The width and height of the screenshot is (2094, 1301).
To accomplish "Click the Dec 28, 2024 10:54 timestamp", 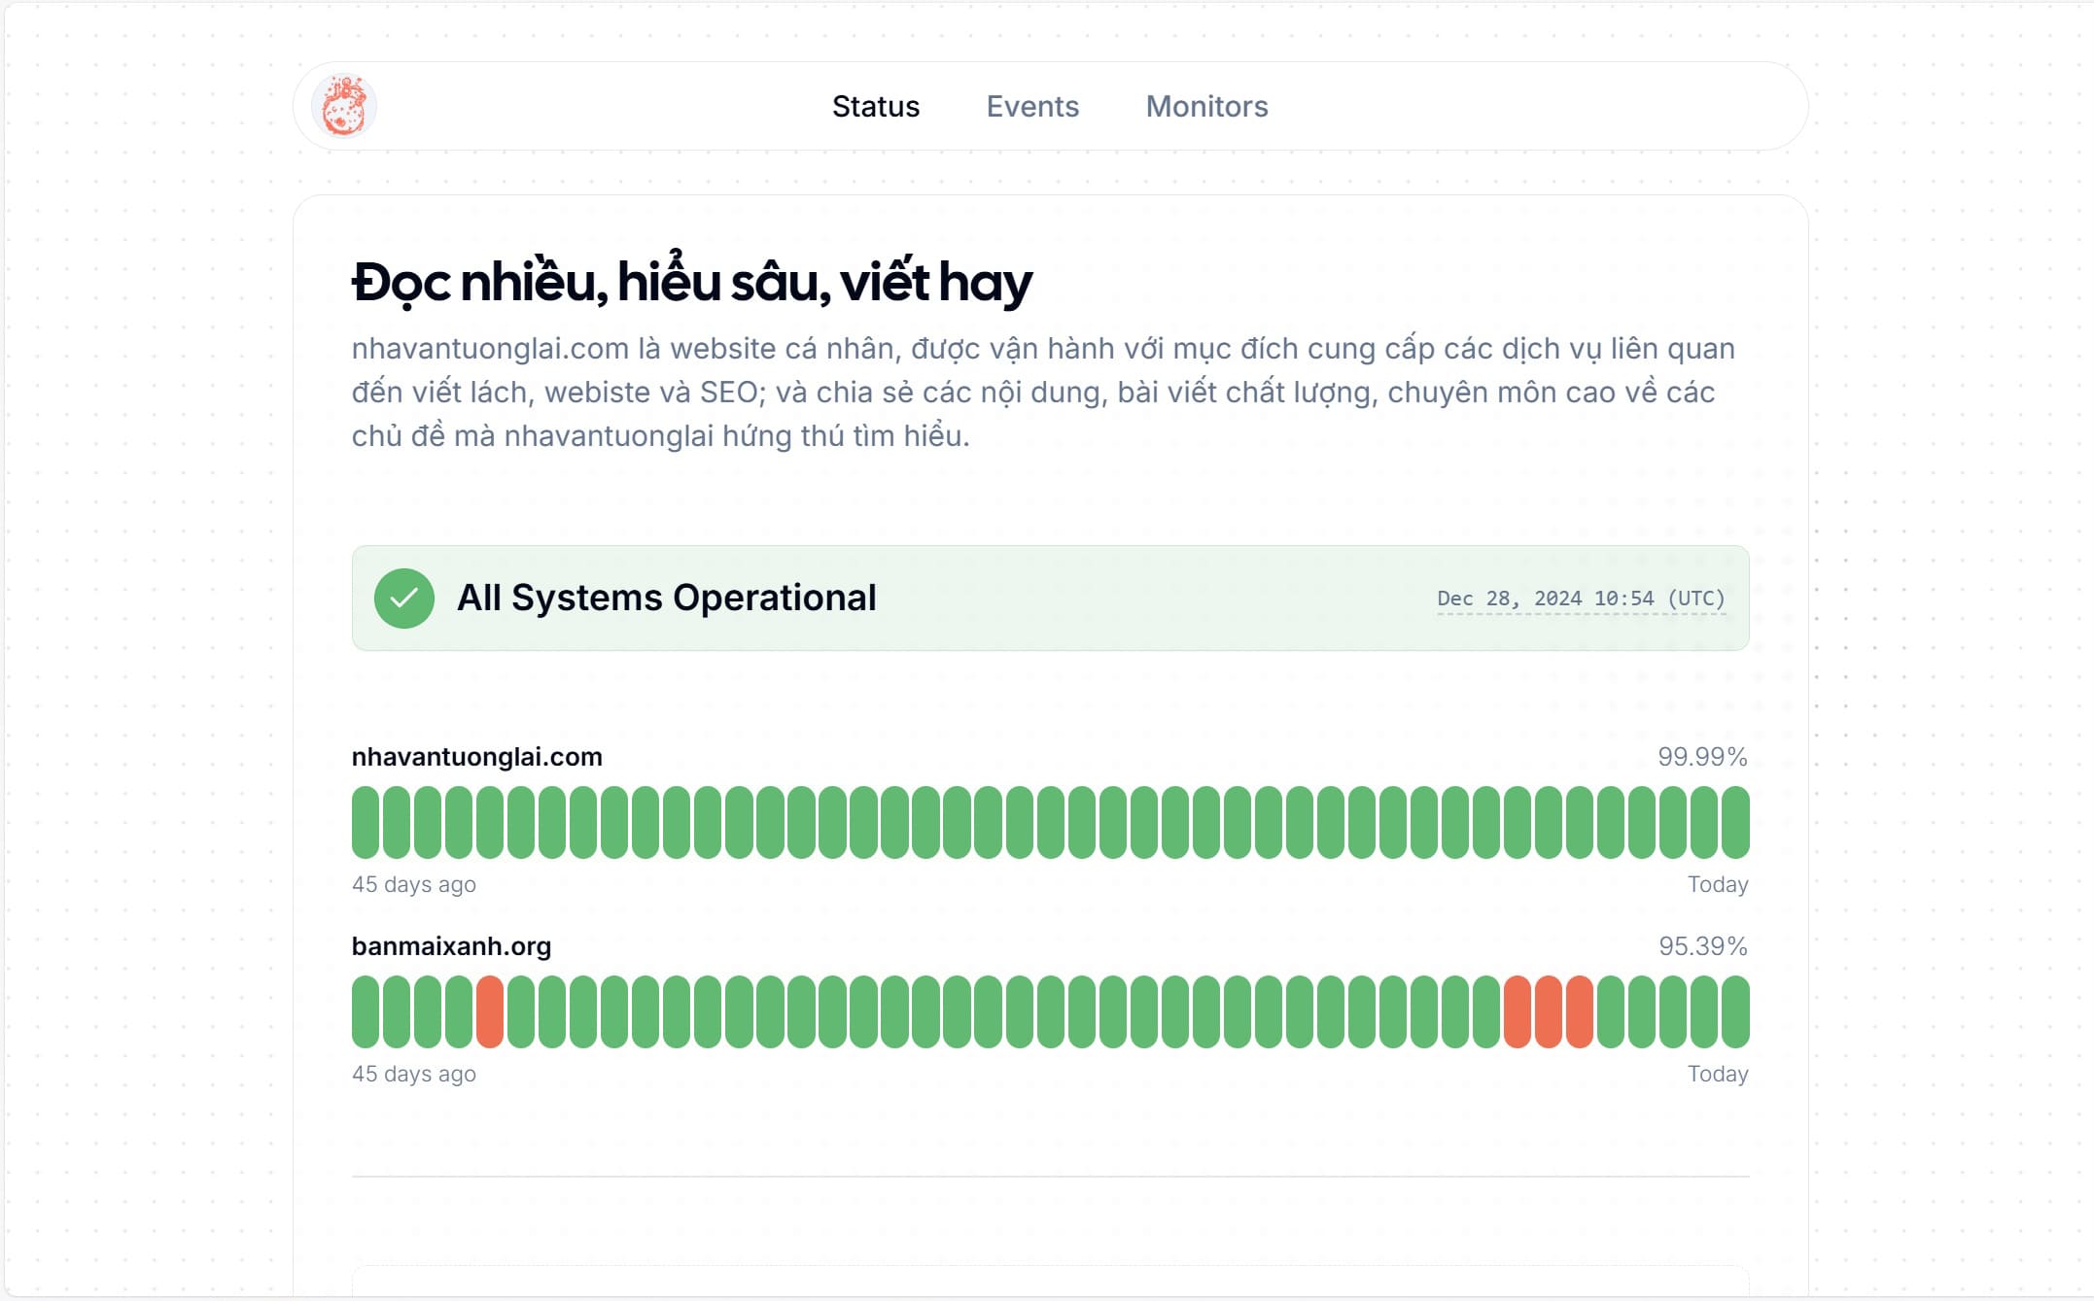I will pos(1581,599).
